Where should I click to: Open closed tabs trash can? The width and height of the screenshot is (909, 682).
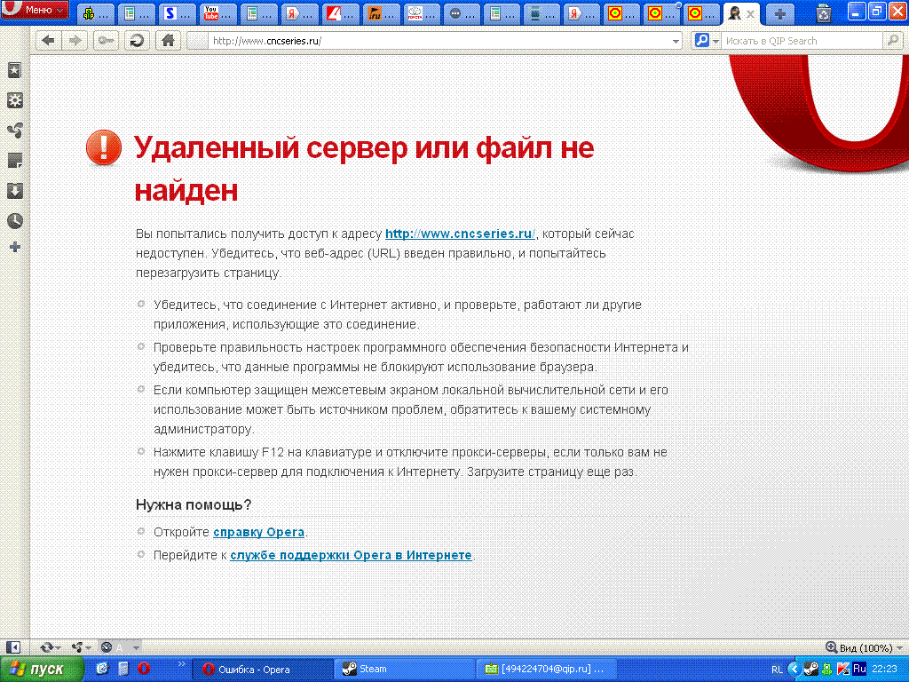point(823,13)
